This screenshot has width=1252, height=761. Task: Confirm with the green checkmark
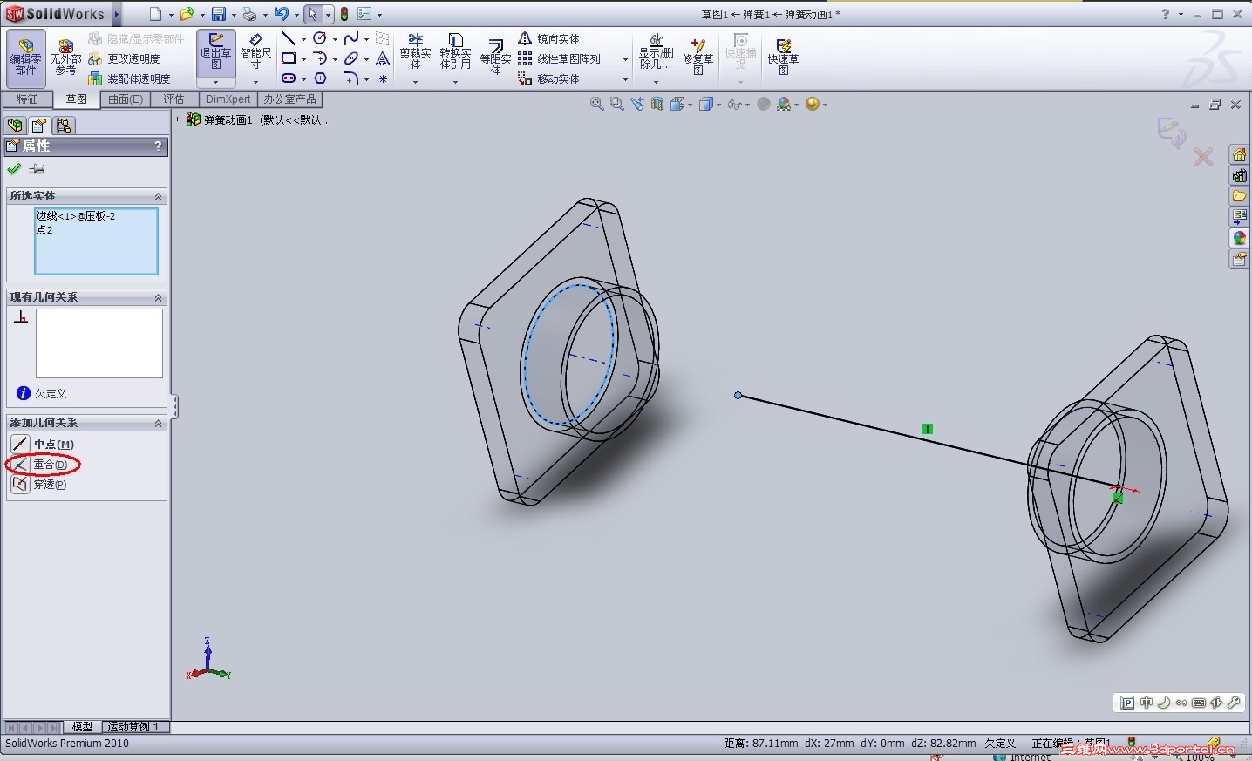click(14, 169)
